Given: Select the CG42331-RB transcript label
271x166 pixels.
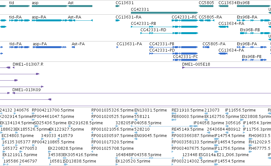Looking at the screenshot, I should click(x=143, y=24).
